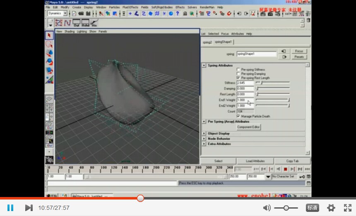
Task: Toggle Manage Particle Death checkbox
Action: click(238, 116)
